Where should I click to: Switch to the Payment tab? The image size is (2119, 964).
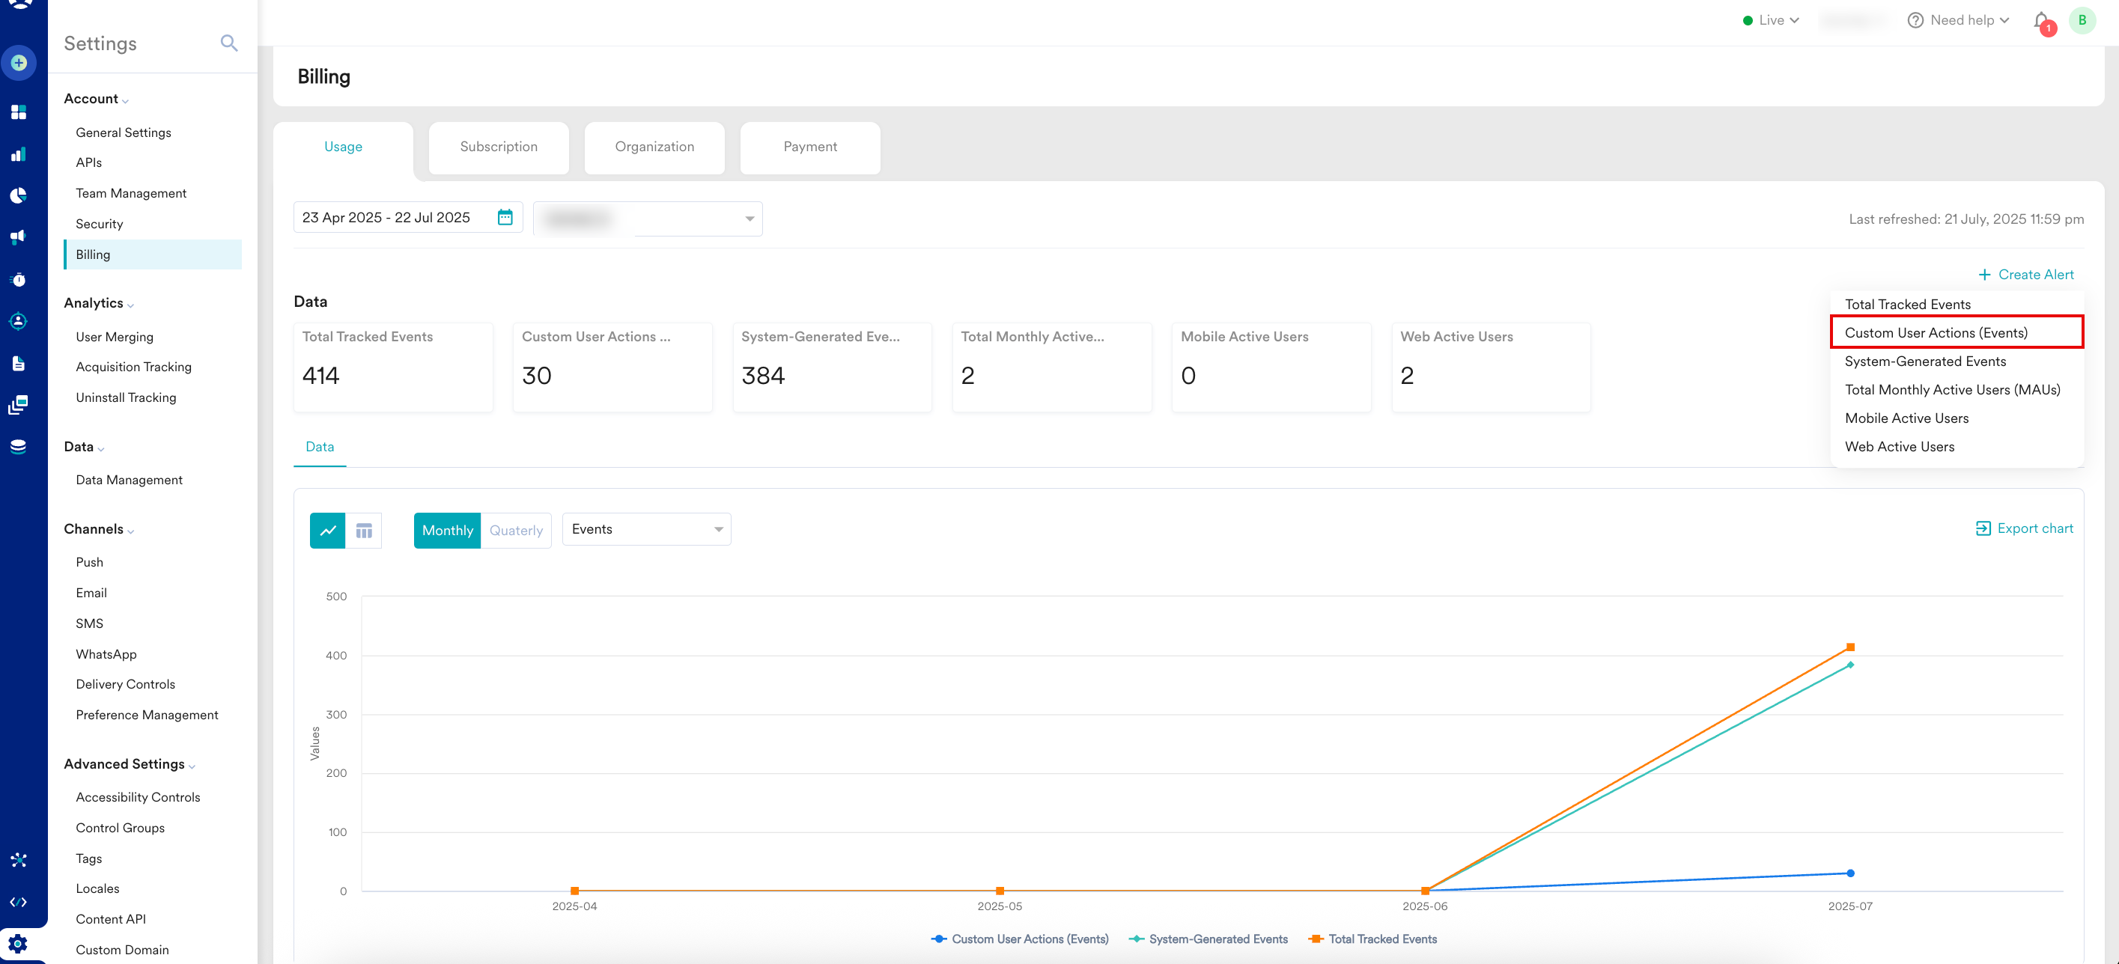[810, 147]
